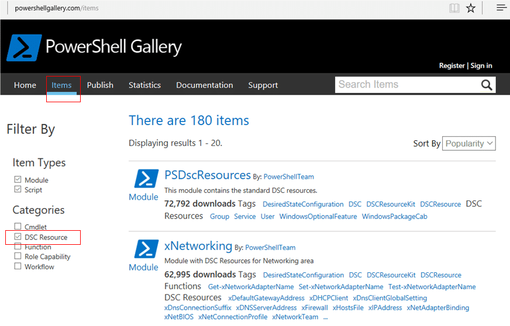Open the browser reading view icon
The image size is (510, 326).
coord(454,8)
